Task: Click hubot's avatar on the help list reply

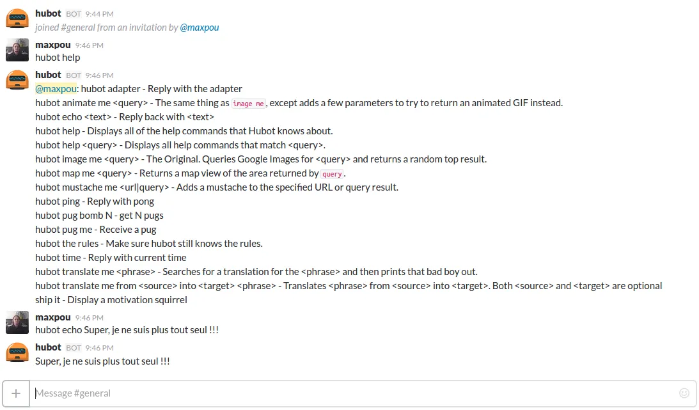Action: pos(17,80)
